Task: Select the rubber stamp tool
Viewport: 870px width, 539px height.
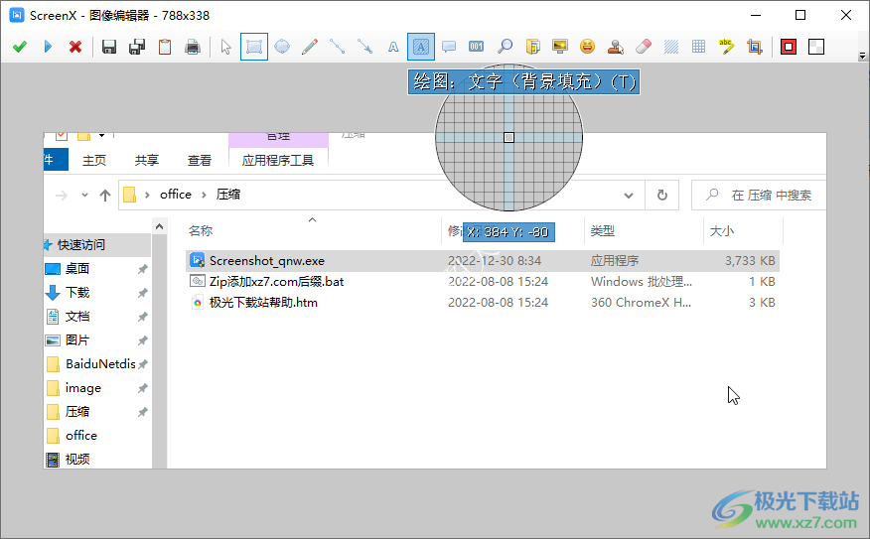Action: (x=616, y=47)
